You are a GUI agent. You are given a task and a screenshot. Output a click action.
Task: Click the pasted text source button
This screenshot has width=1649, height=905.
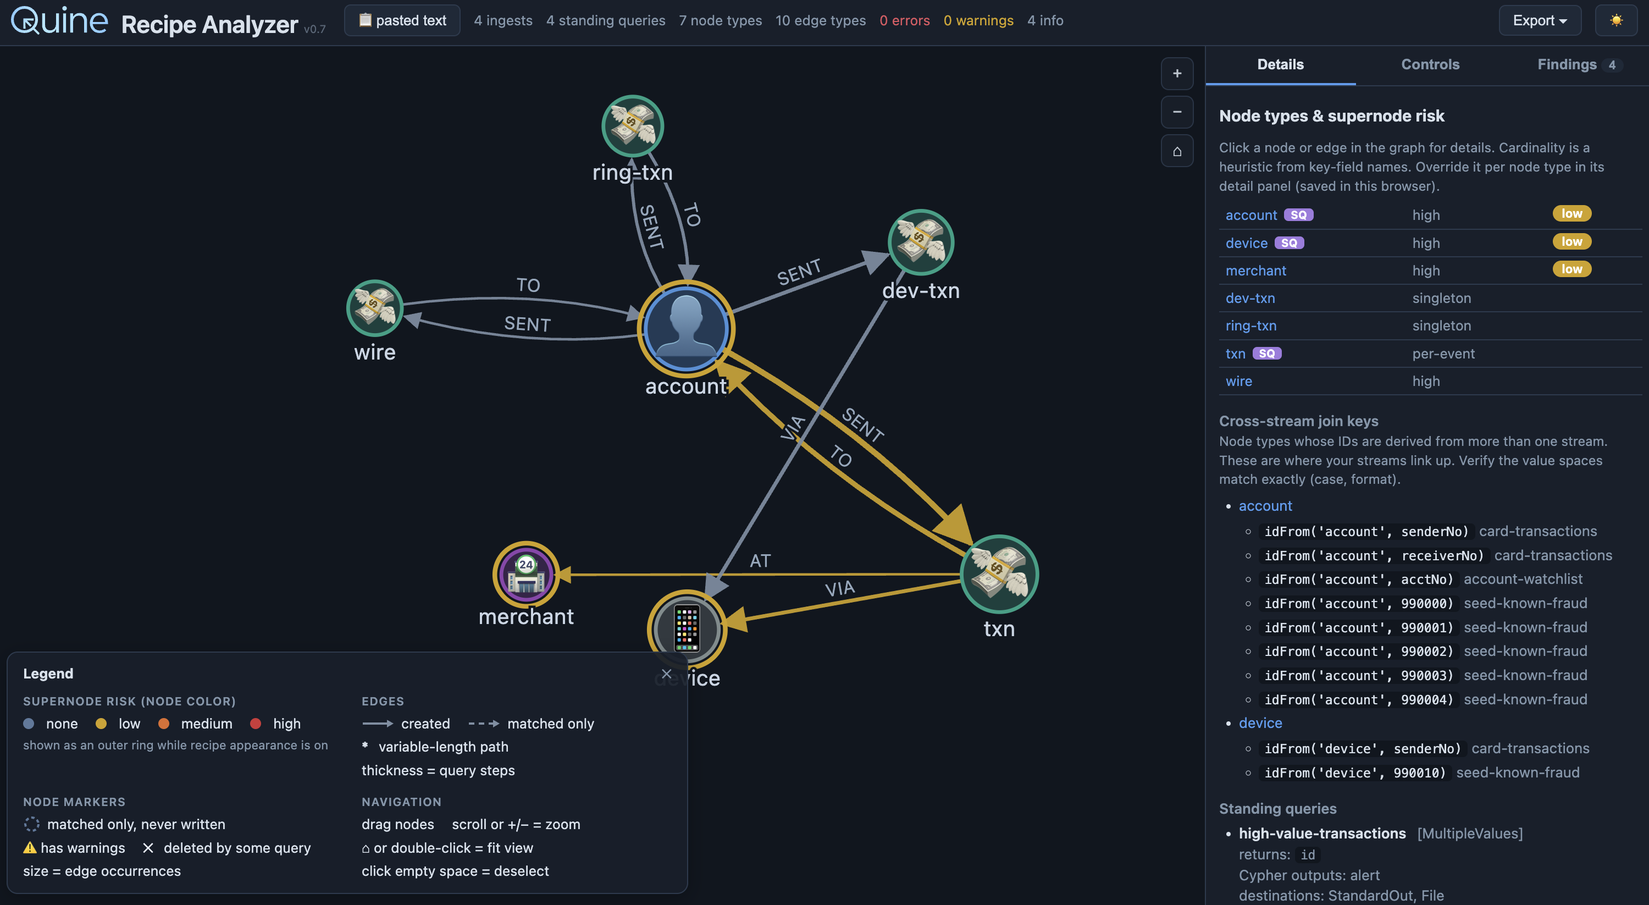(x=402, y=20)
